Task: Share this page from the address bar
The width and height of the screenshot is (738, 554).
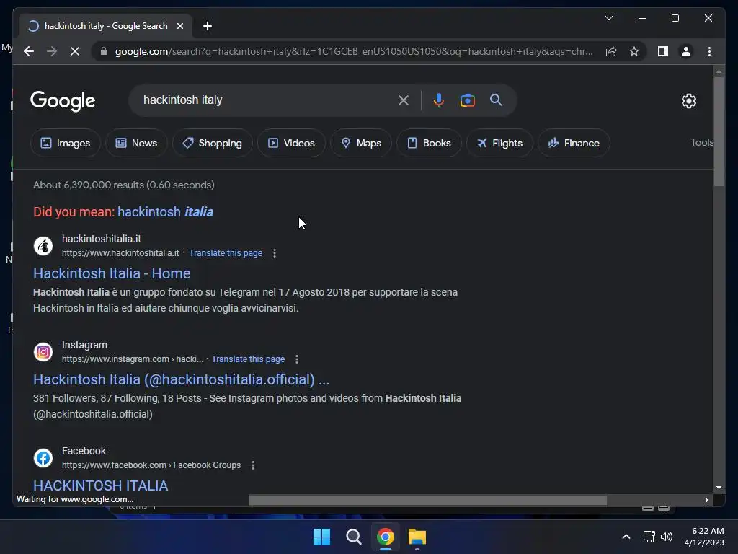Action: 611,51
